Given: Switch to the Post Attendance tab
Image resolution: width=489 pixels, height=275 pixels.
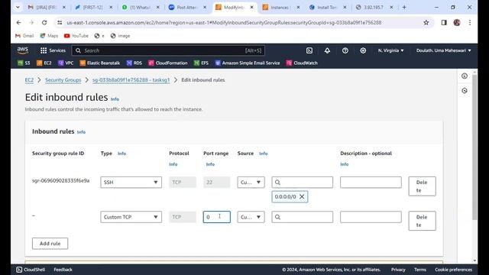Looking at the screenshot, I should 186,7.
